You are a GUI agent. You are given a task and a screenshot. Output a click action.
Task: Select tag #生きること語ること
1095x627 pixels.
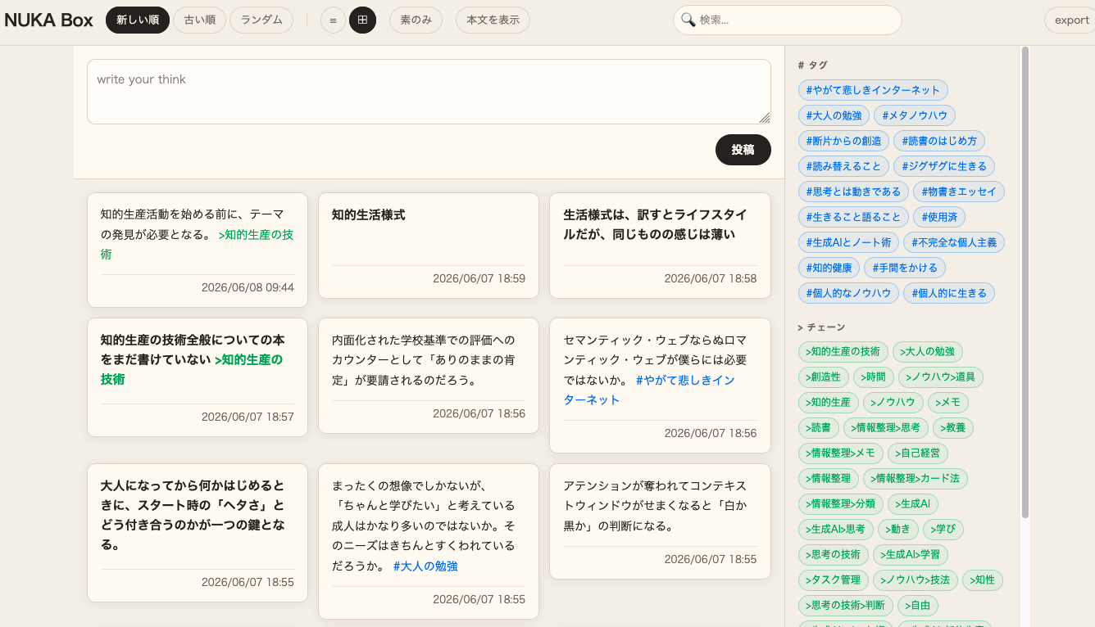[x=853, y=217]
